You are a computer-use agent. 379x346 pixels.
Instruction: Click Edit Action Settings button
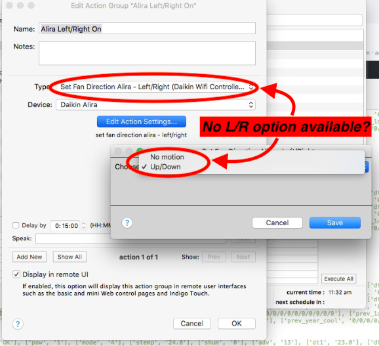(142, 121)
